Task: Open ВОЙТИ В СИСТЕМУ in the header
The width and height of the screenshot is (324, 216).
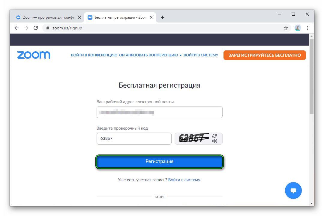Action: pyautogui.click(x=201, y=55)
